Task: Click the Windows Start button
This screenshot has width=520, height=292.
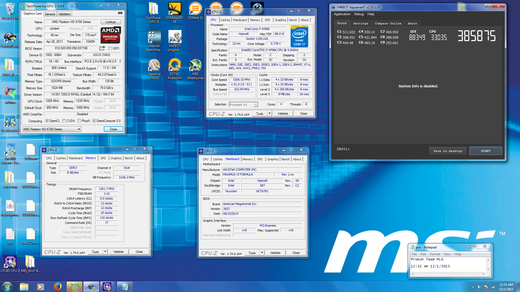Action: [x=7, y=287]
